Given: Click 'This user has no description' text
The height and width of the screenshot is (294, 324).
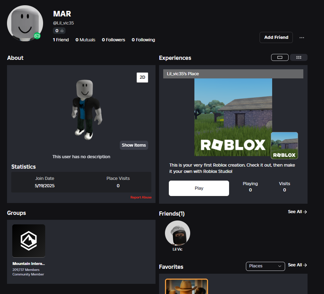Looking at the screenshot, I should pos(81,157).
